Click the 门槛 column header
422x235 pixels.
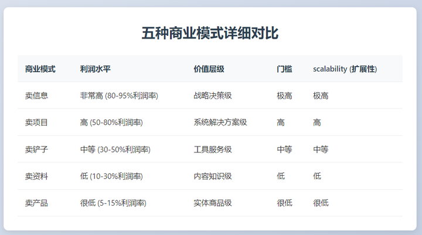pyautogui.click(x=284, y=69)
